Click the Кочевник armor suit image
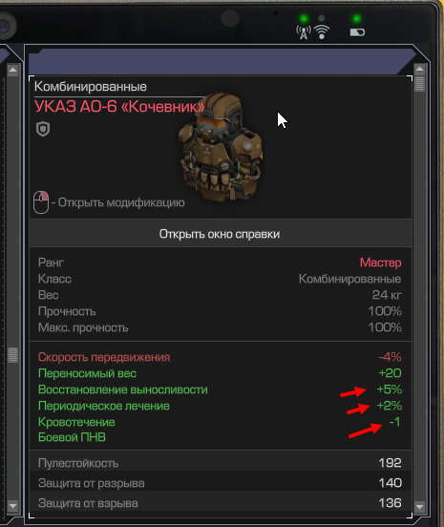 (221, 147)
